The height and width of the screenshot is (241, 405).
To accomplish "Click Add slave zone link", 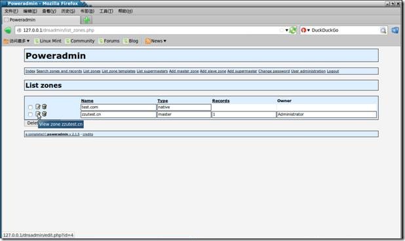I will [213, 71].
